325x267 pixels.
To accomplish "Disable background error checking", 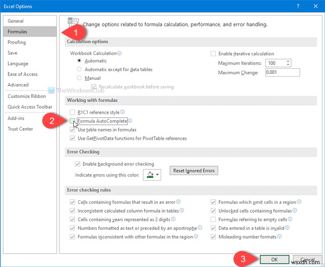I will click(x=78, y=164).
